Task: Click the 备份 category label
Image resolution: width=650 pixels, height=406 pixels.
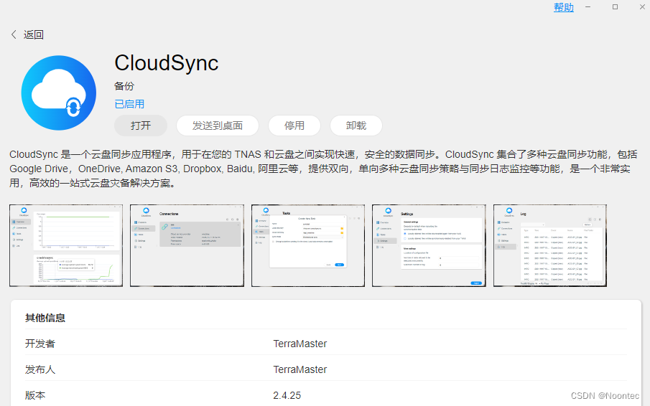Action: (124, 86)
